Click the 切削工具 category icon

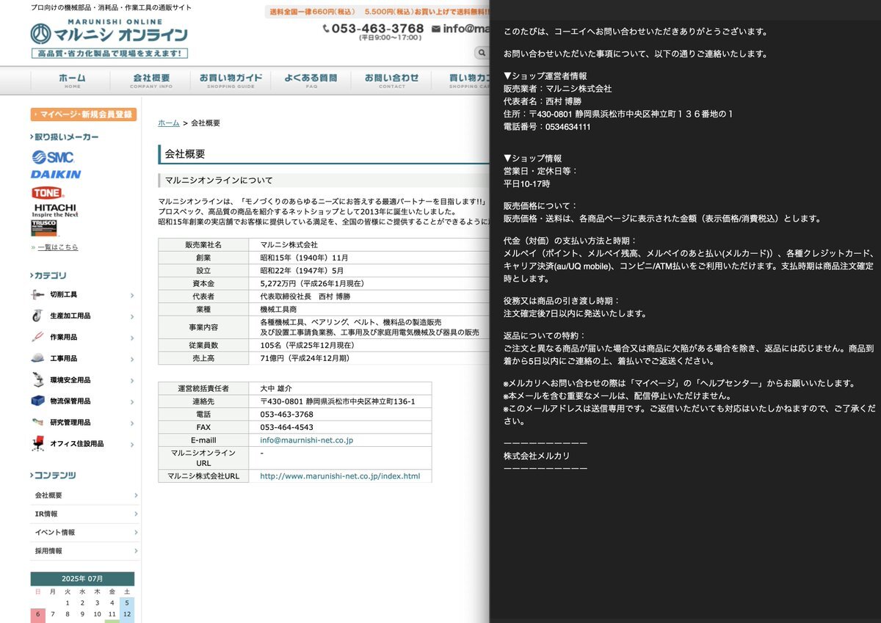(x=38, y=295)
